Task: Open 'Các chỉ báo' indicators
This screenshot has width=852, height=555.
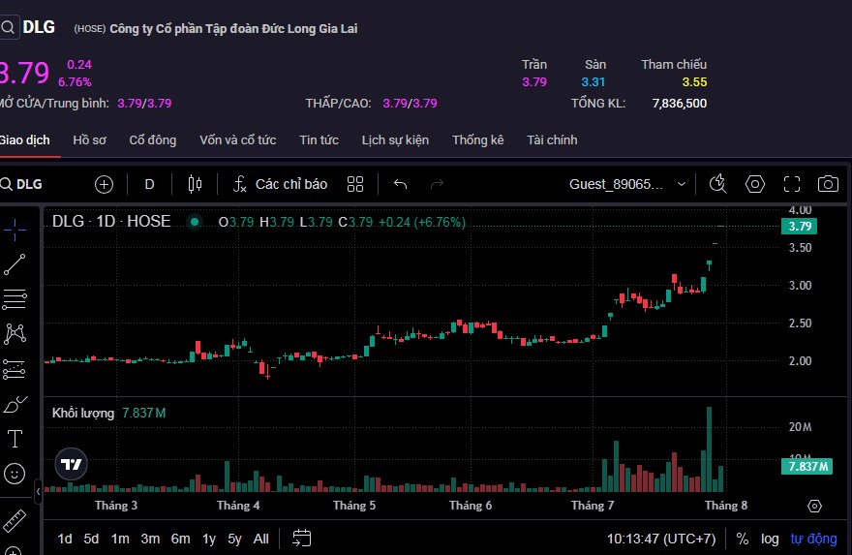Action: (x=281, y=184)
